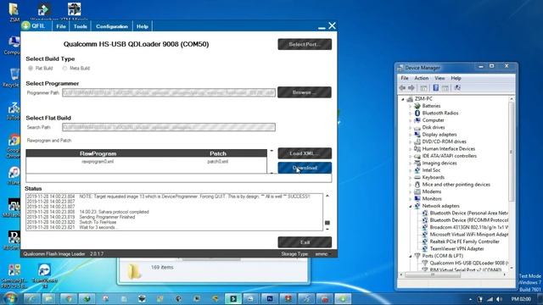Collapse the ZSM-PC root node arrow

tap(403, 99)
